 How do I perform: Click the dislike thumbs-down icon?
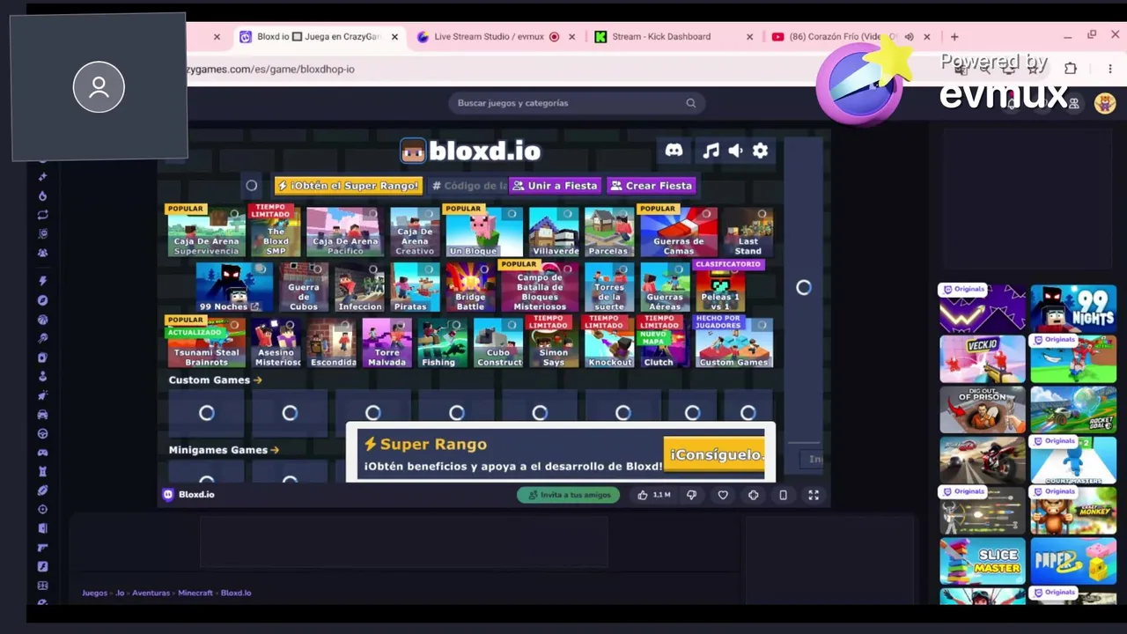click(x=691, y=495)
